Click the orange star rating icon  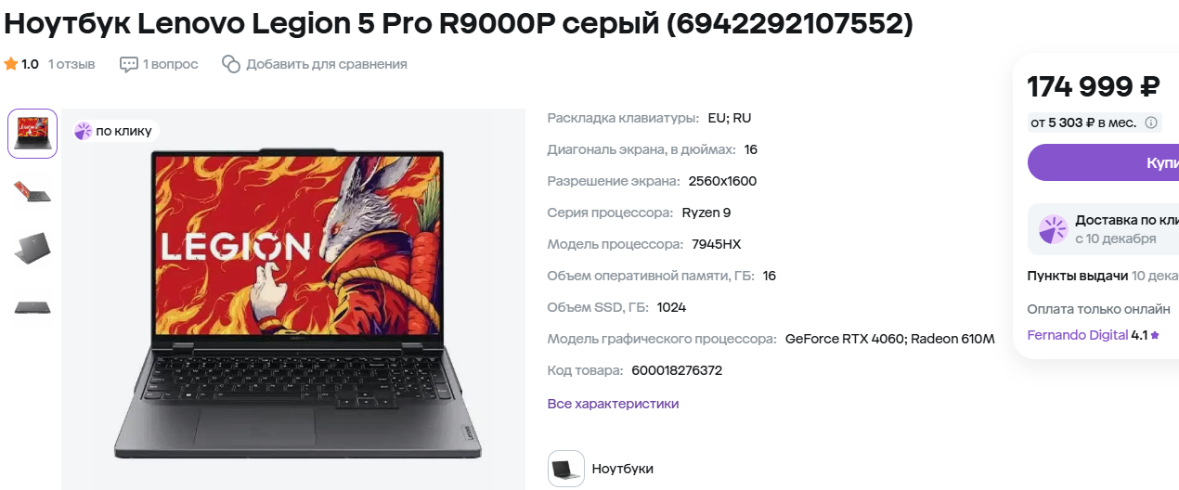[x=11, y=64]
